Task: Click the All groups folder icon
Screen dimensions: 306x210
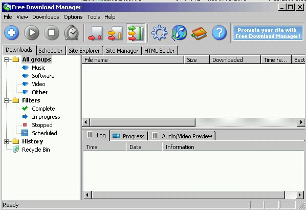Action: (16, 59)
